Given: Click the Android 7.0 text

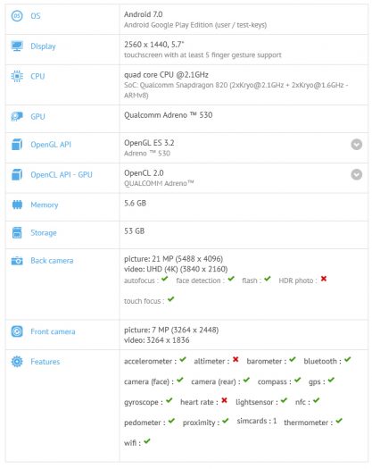Looking at the screenshot, I should [x=144, y=14].
